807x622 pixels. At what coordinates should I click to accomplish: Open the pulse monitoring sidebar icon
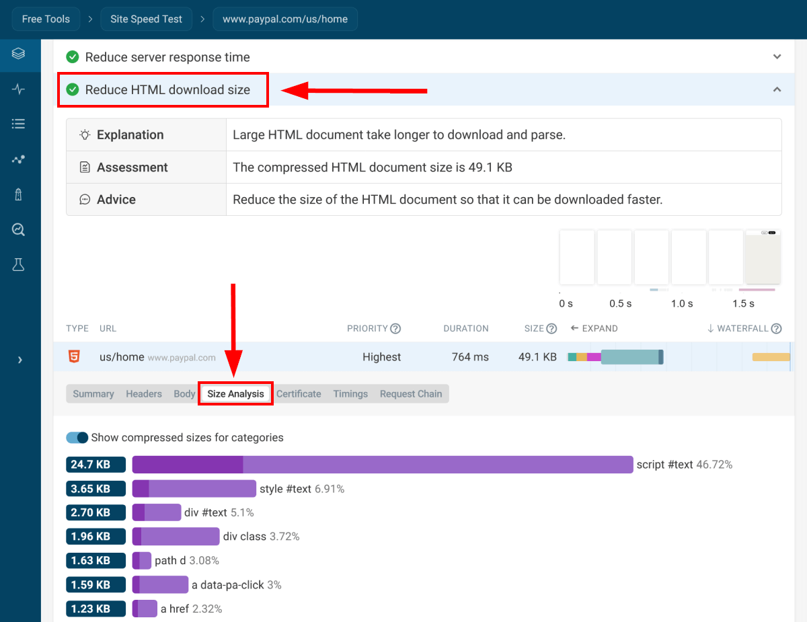pyautogui.click(x=19, y=89)
